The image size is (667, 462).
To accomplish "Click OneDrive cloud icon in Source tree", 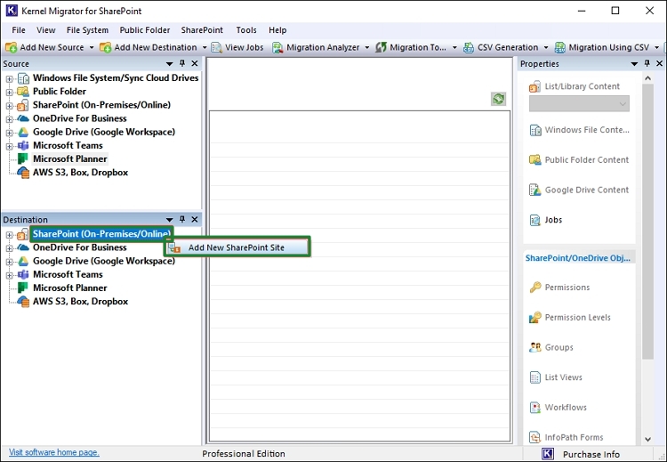I will (23, 118).
